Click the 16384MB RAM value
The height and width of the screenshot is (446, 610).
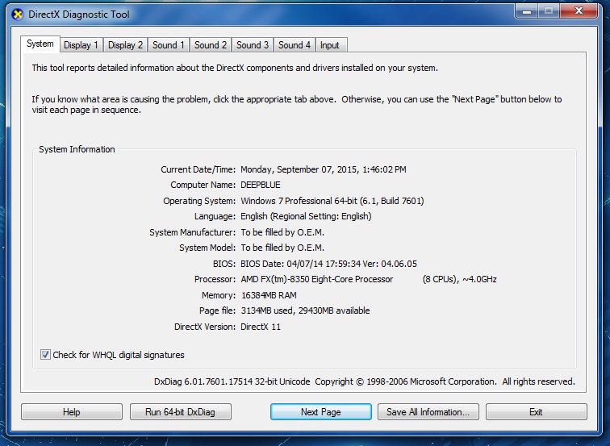pos(269,295)
